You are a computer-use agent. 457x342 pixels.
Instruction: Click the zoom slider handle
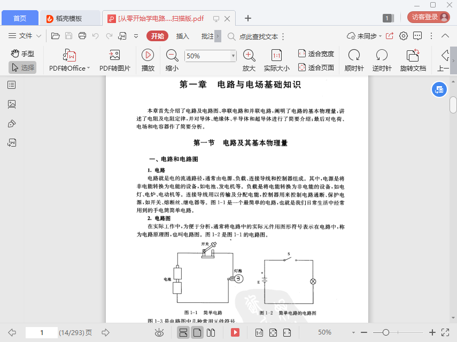pos(385,332)
